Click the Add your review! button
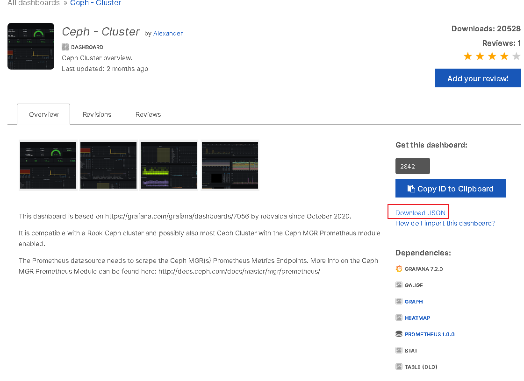Image resolution: width=524 pixels, height=381 pixels. pos(478,78)
